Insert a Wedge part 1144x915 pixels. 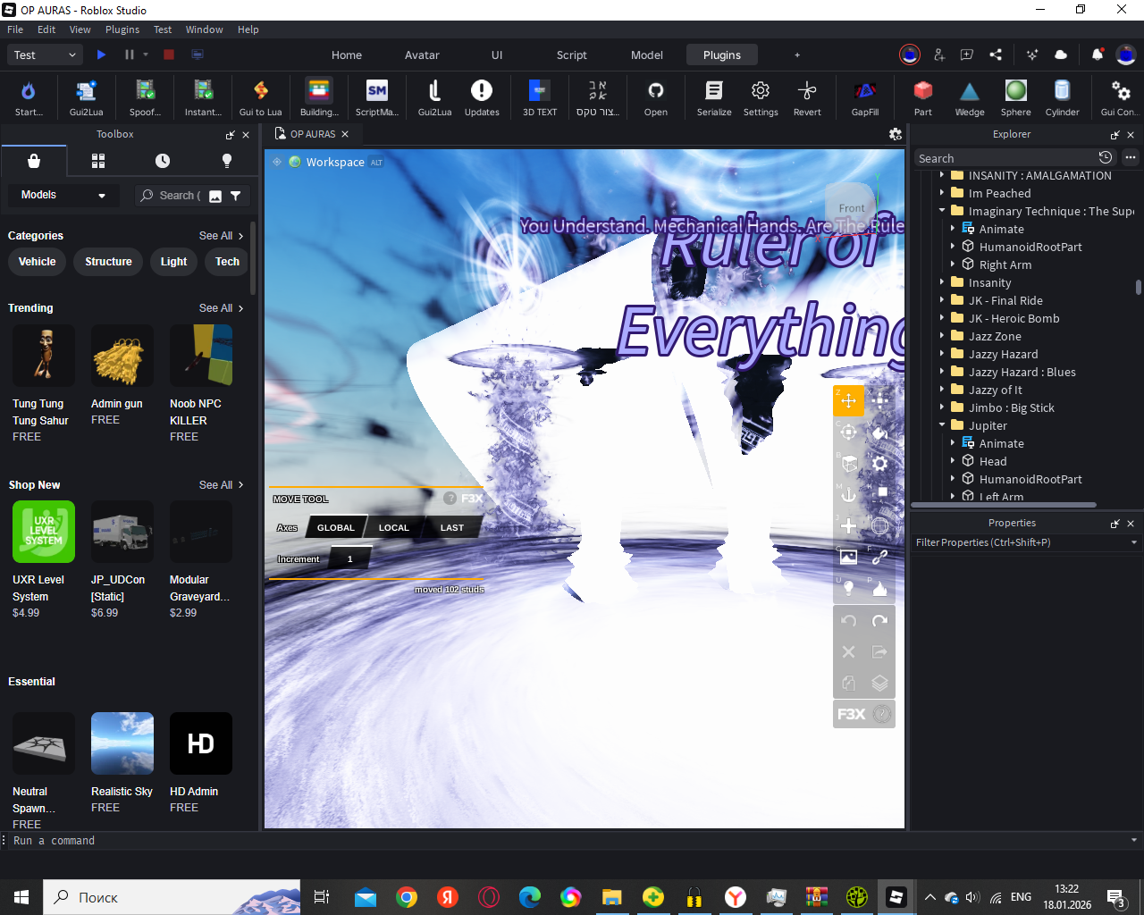tap(970, 97)
